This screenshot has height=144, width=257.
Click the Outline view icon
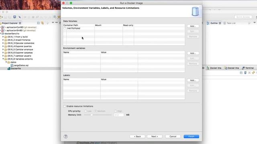(x=208, y=23)
